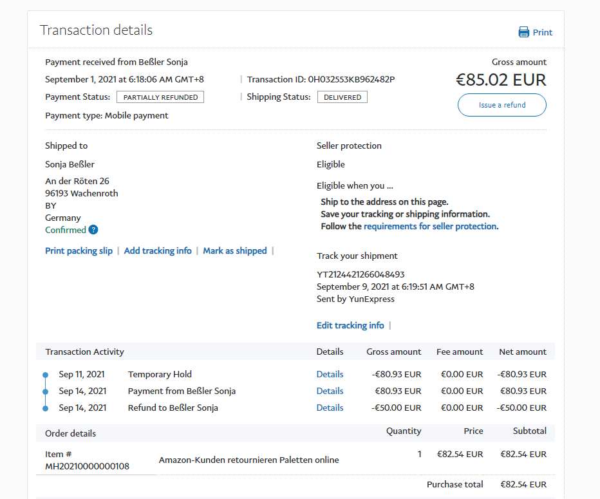600x499 pixels.
Task: View Details for Refund to Beßler Sonja
Action: pyautogui.click(x=330, y=408)
